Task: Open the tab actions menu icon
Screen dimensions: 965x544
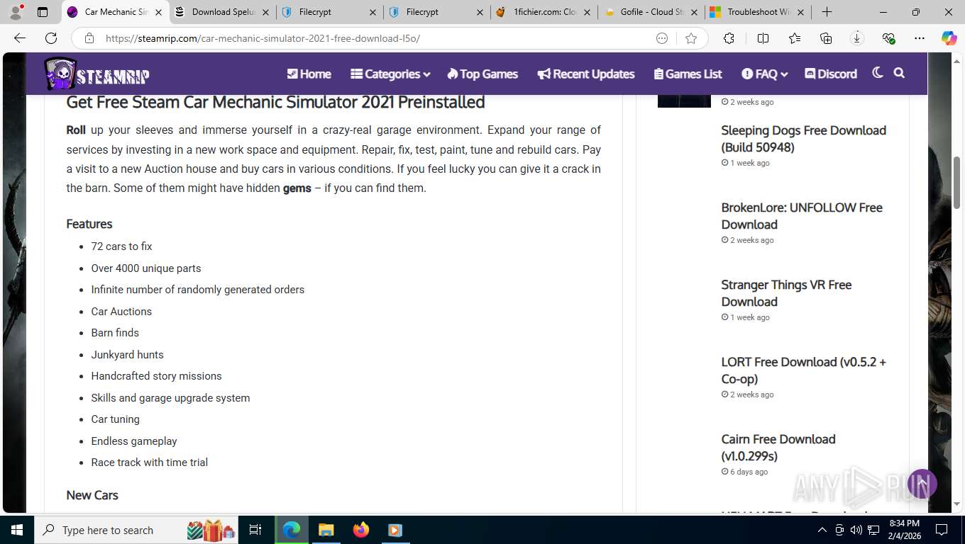Action: [43, 12]
